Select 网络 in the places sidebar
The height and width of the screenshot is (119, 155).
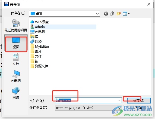(x=16, y=93)
